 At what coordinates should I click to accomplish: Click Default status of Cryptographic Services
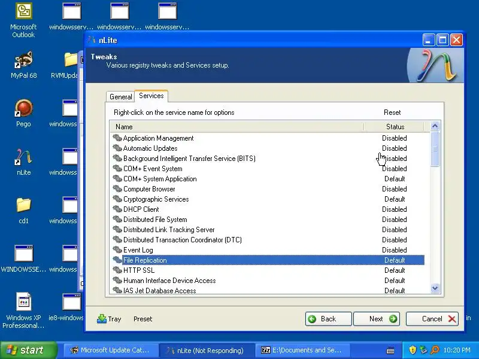pyautogui.click(x=395, y=199)
